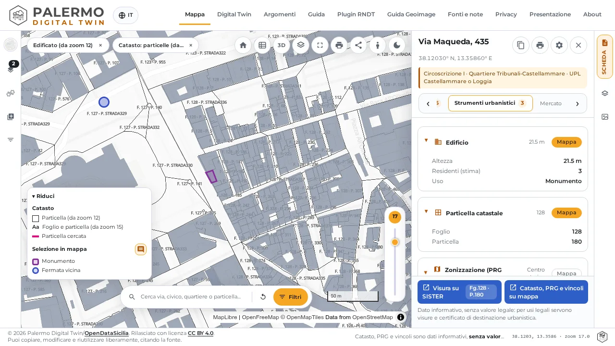The height and width of the screenshot is (346, 615).
Task: Share the current map view
Action: [x=358, y=45]
